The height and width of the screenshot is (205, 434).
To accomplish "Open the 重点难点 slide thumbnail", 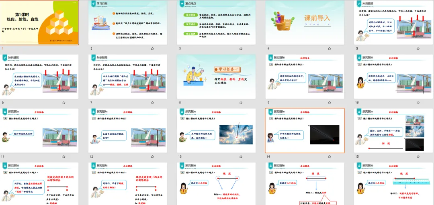I will (217, 22).
